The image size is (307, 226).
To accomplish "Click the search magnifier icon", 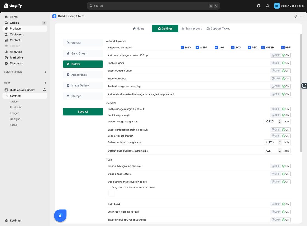I will click(x=91, y=6).
